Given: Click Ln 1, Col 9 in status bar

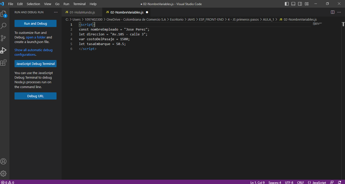Looking at the screenshot, I should pos(257,182).
